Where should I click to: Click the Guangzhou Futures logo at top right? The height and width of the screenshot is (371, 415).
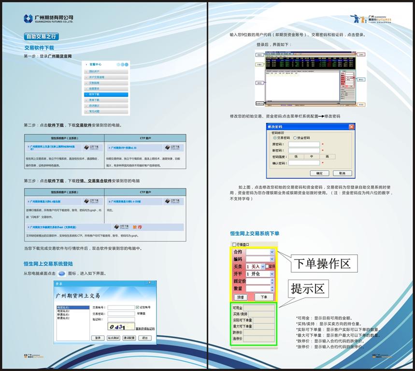tap(371, 19)
